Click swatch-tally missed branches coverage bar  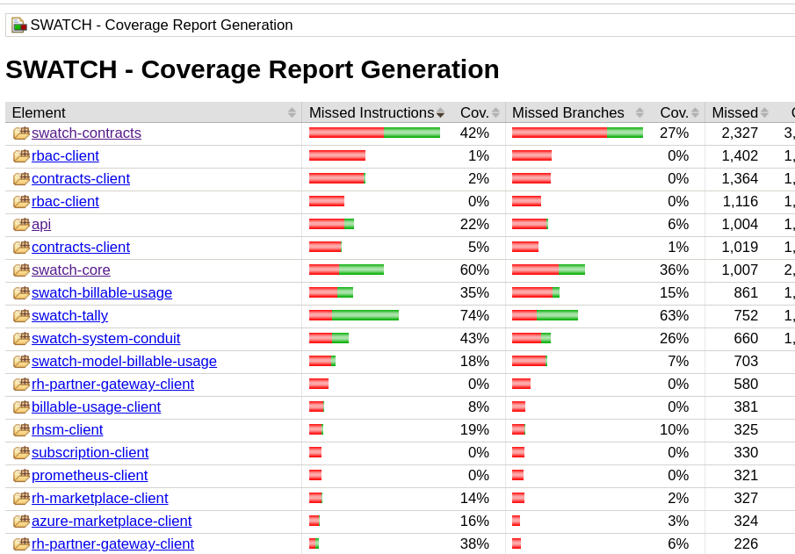point(545,316)
